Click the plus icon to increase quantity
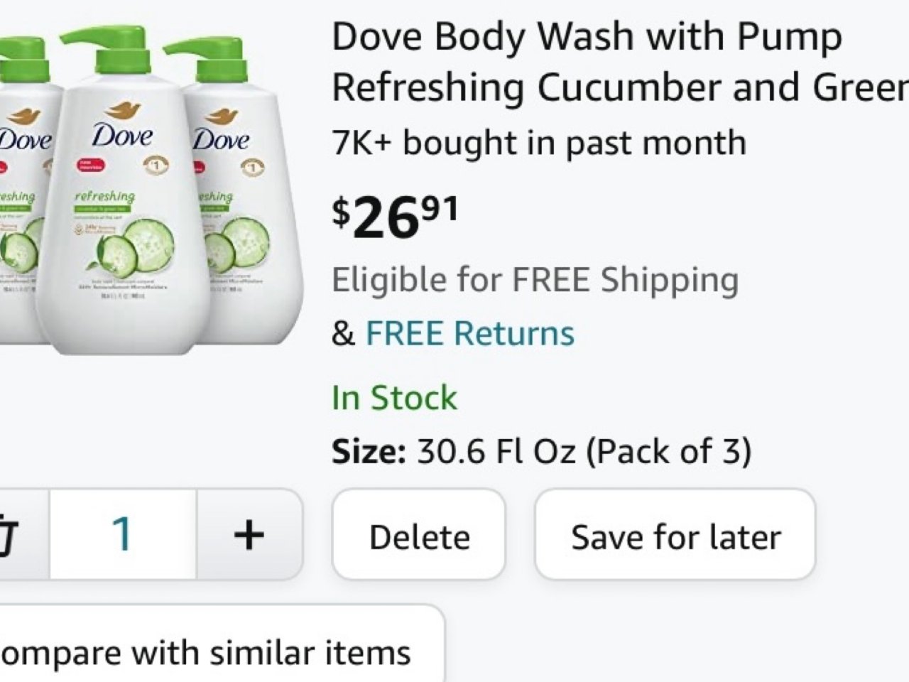Screen dimensions: 909x682 coord(249,536)
